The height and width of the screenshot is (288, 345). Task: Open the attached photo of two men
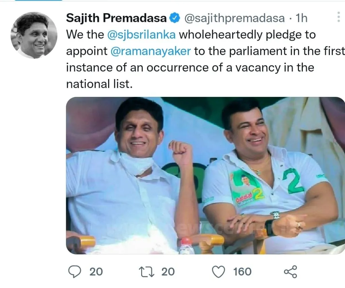click(x=206, y=176)
